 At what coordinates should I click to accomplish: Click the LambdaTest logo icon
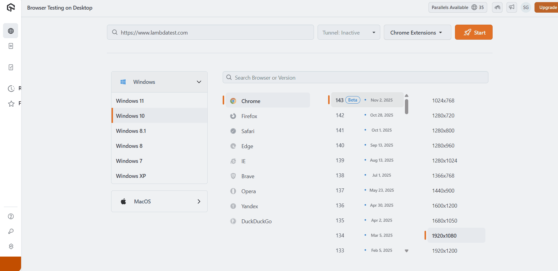click(11, 8)
